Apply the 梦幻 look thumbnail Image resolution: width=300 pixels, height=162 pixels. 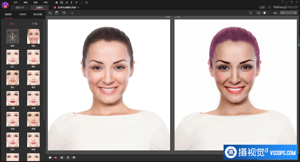coord(13,140)
